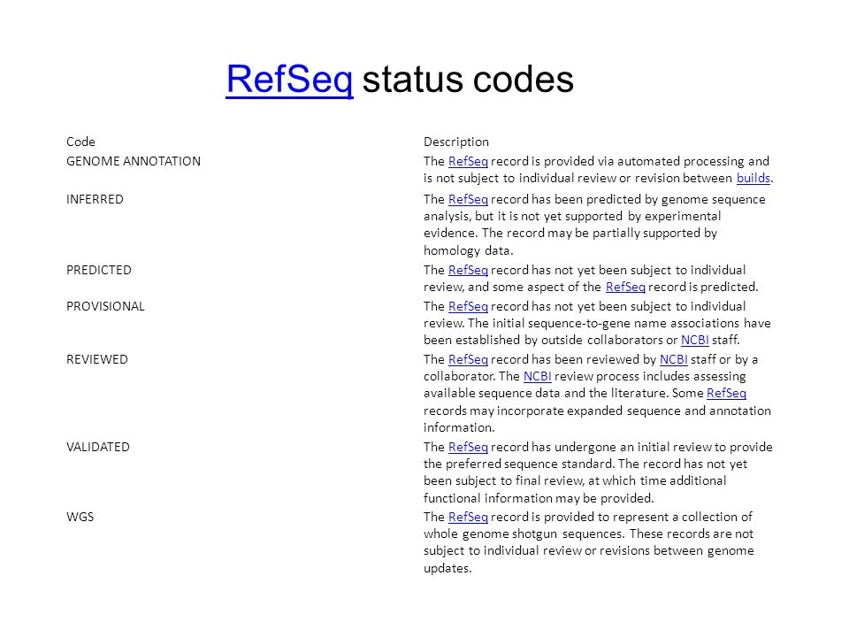Open RefSeq link in GENOME ANNOTATION description
This screenshot has height=637, width=849.
click(468, 161)
